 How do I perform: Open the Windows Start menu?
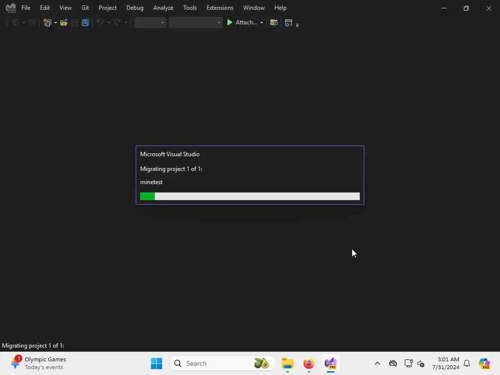156,363
